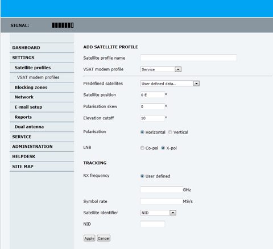This screenshot has width=273, height=249.
Task: Select Co-pol LNB radio button
Action: pos(142,148)
